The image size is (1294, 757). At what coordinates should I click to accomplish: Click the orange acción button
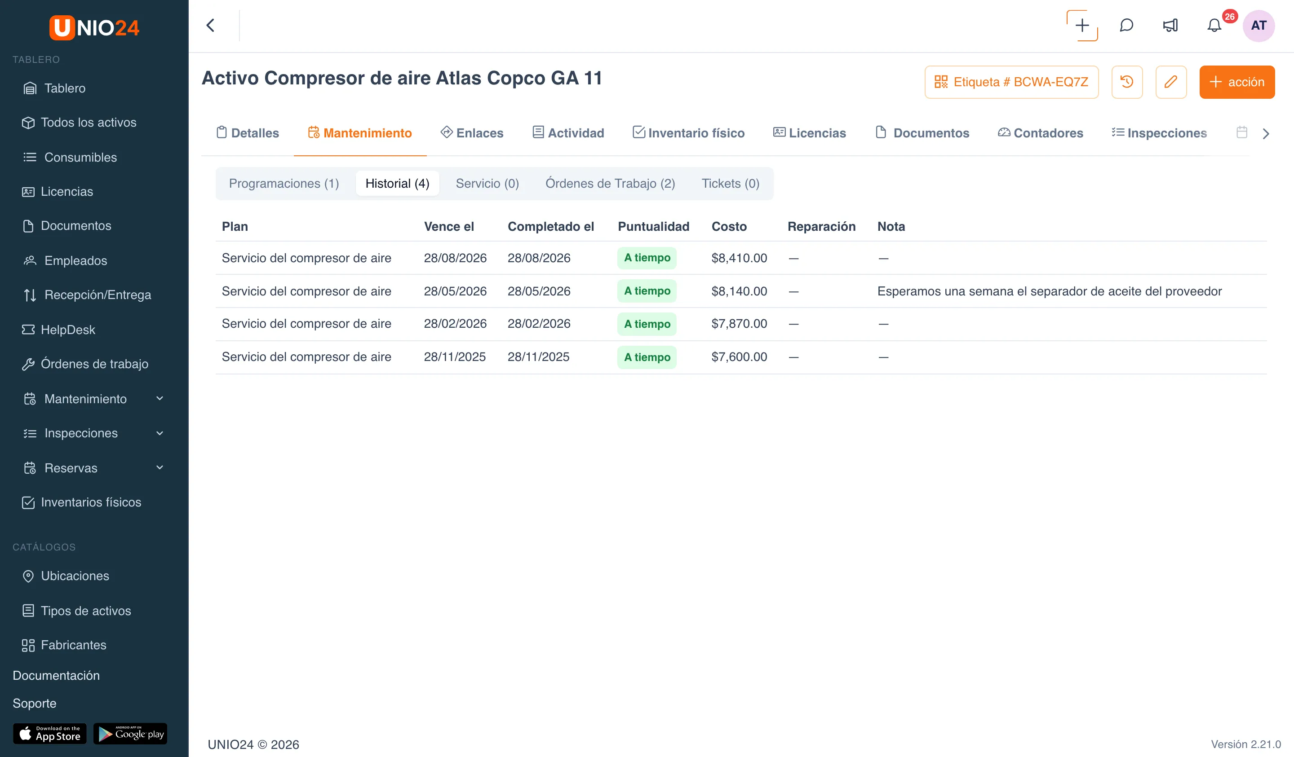coord(1236,82)
